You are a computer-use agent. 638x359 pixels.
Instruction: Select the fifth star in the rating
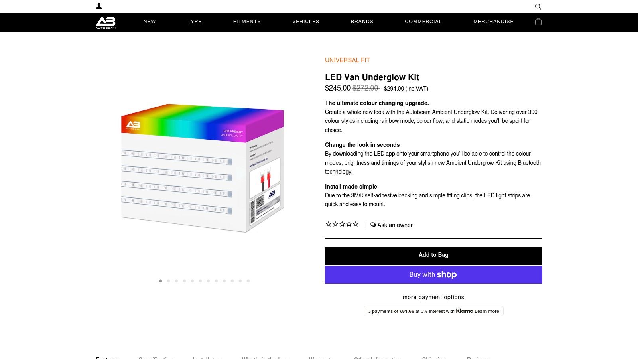[x=355, y=224]
